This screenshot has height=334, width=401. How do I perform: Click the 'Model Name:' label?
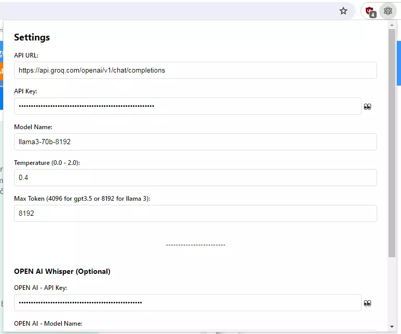[33, 127]
